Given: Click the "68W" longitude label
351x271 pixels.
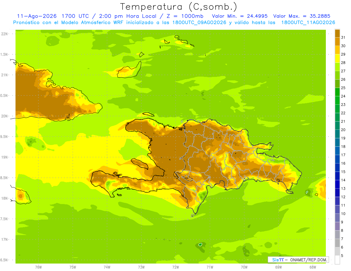Looking at the screenshot, I should (x=313, y=267).
